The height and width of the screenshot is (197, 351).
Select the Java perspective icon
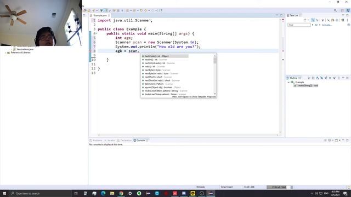348,10
